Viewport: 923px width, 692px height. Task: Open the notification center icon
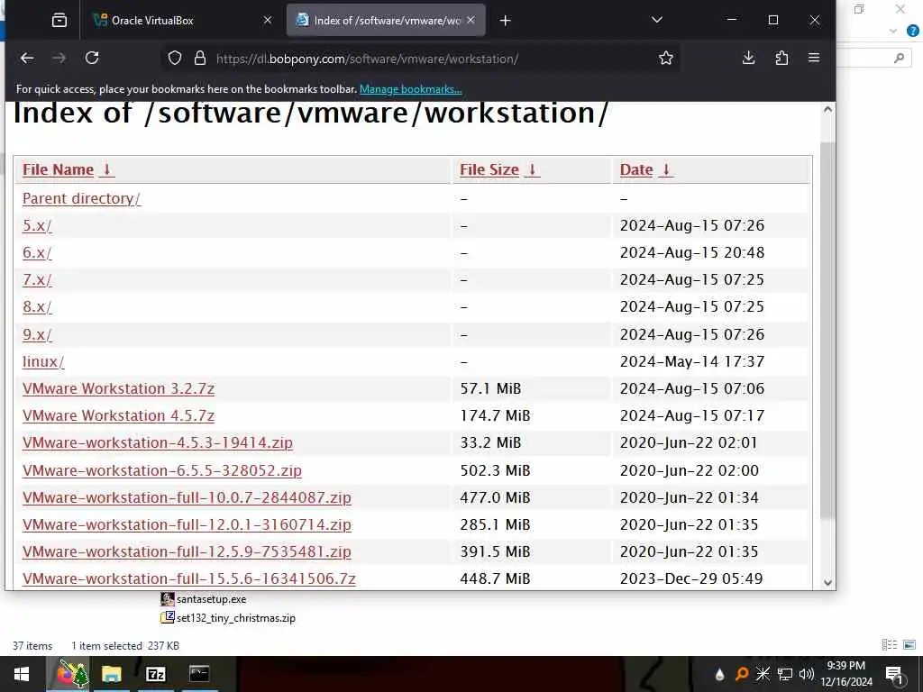click(895, 674)
